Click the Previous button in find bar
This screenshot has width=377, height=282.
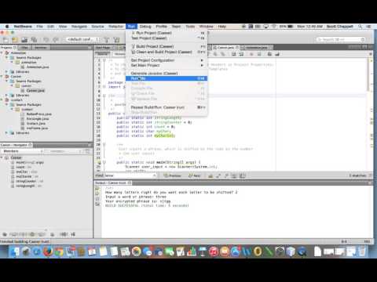pyautogui.click(x=173, y=175)
